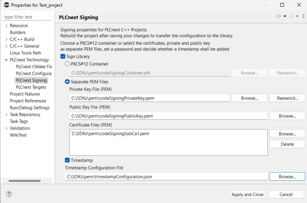The width and height of the screenshot is (307, 203).
Task: Click the type filter text field
Action: point(27,17)
